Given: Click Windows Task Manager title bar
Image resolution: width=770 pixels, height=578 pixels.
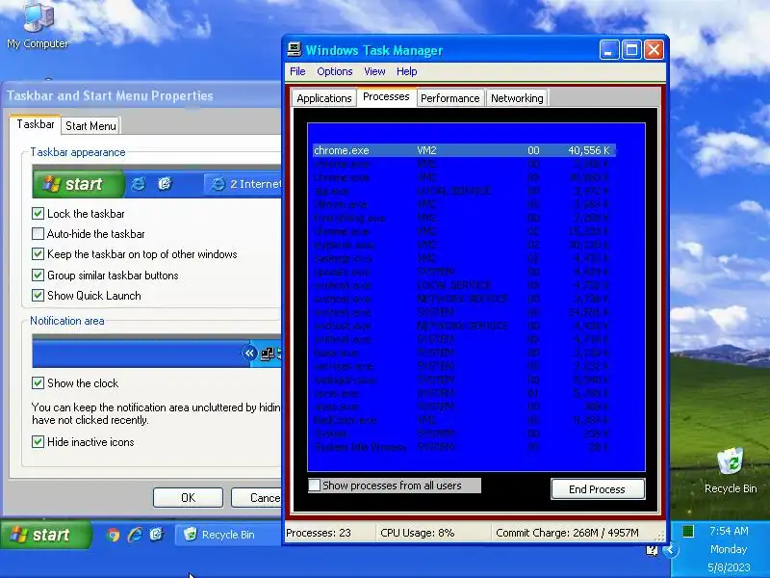Looking at the screenshot, I should 442,50.
